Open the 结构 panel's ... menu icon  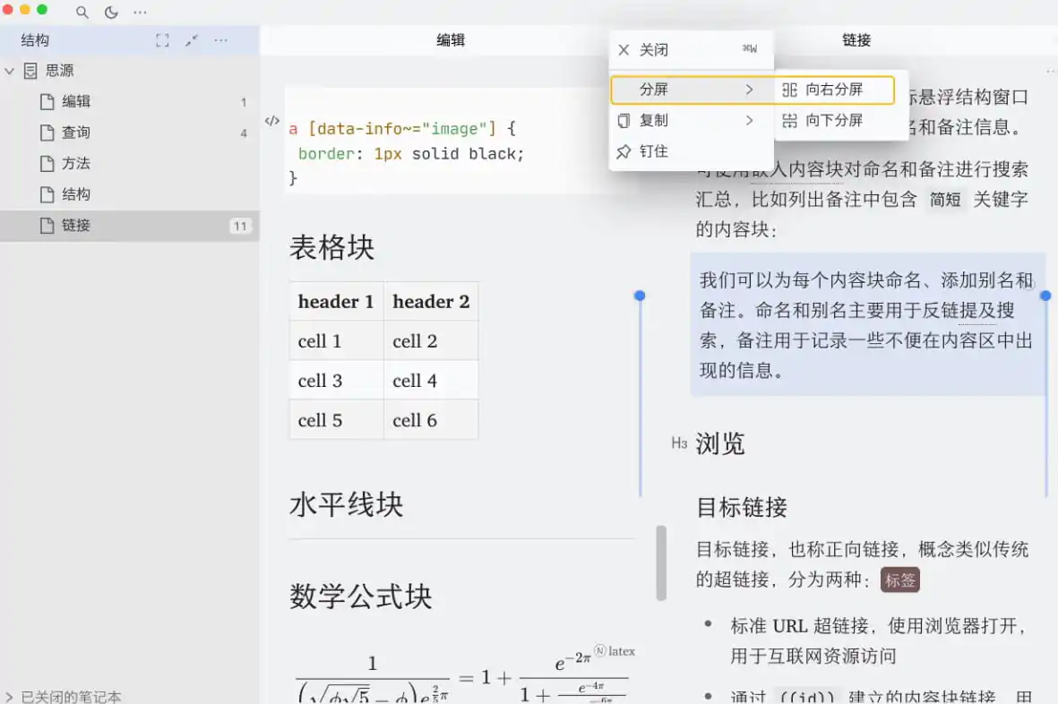click(222, 39)
